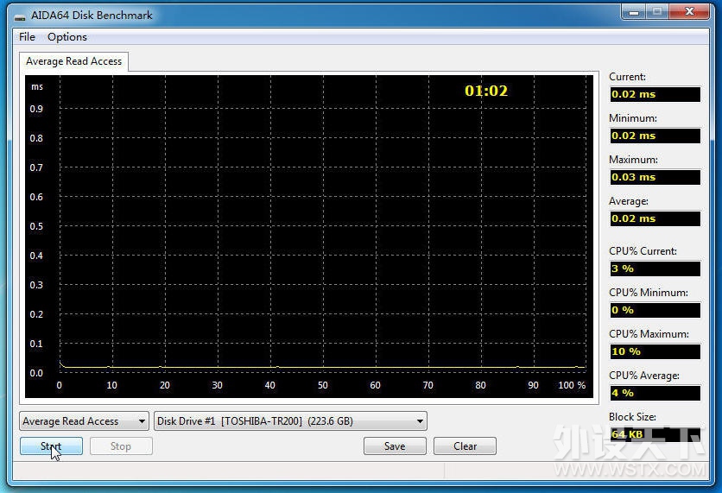Open the Options menu
Viewport: 722px width, 493px height.
(x=67, y=37)
